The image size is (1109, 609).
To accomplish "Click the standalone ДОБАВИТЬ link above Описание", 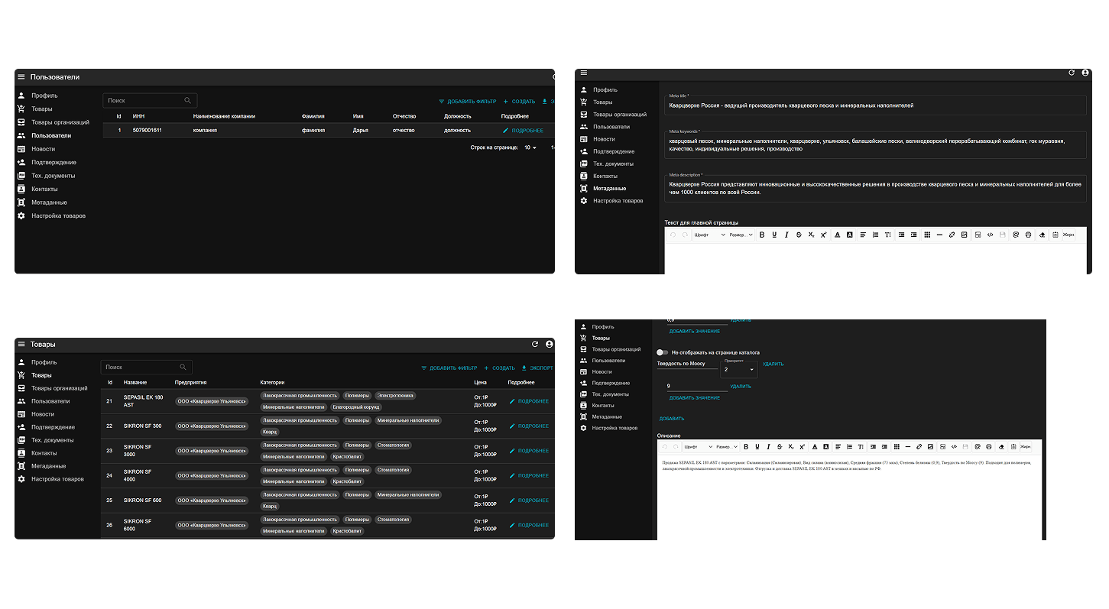I will pos(672,419).
